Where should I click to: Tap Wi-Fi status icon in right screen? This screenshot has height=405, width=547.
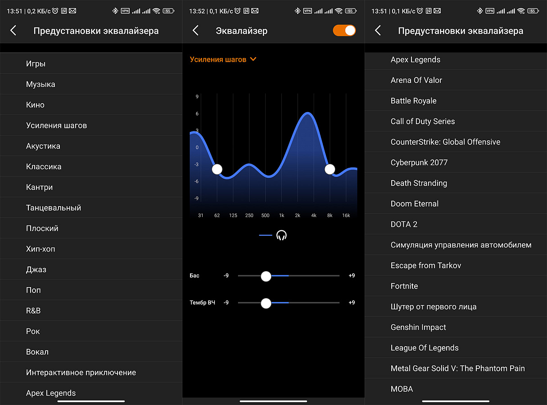pos(521,11)
